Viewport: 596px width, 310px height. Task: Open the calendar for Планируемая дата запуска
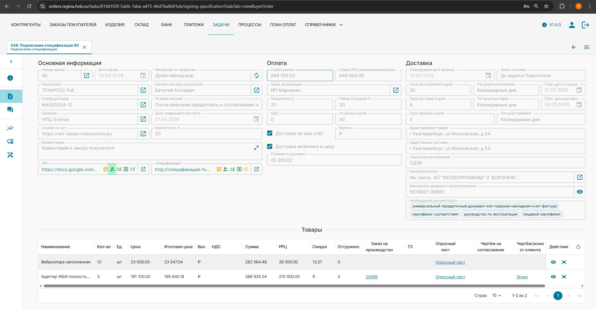click(488, 76)
